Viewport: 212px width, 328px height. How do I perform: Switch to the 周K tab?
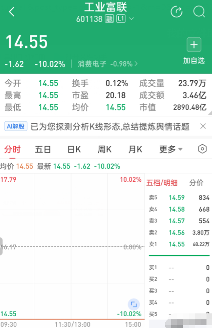(x=105, y=149)
